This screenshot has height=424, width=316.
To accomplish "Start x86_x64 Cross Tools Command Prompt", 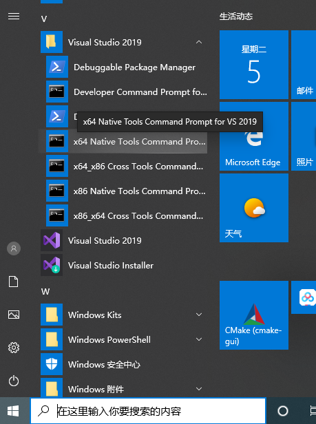I will point(124,216).
